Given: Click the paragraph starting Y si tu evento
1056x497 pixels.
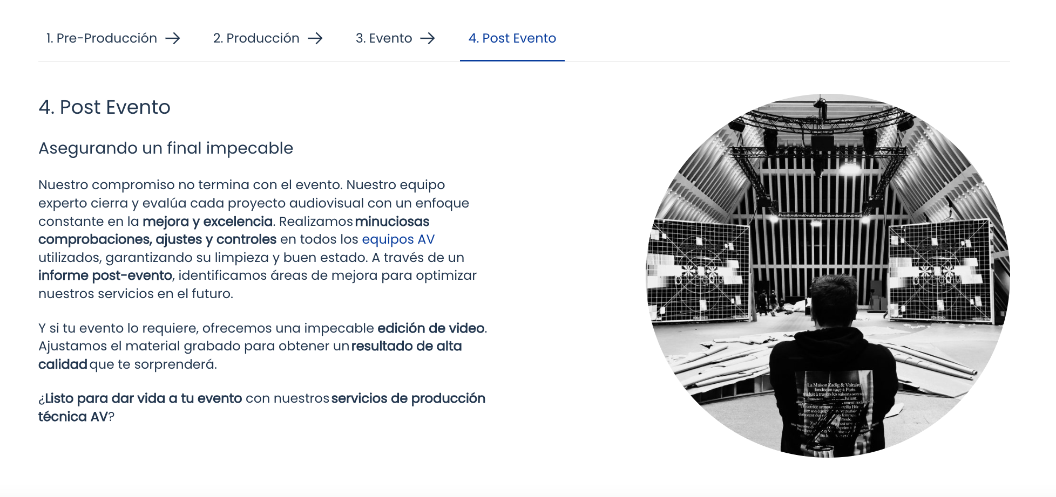Looking at the screenshot, I should [x=263, y=346].
